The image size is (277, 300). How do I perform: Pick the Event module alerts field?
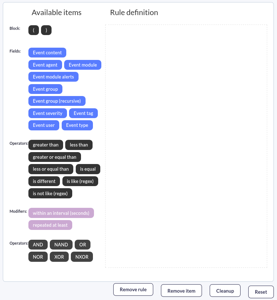click(53, 77)
